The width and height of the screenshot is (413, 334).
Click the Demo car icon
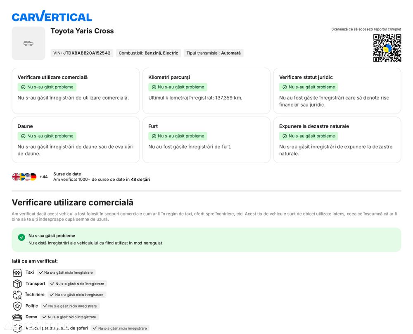[x=17, y=317]
